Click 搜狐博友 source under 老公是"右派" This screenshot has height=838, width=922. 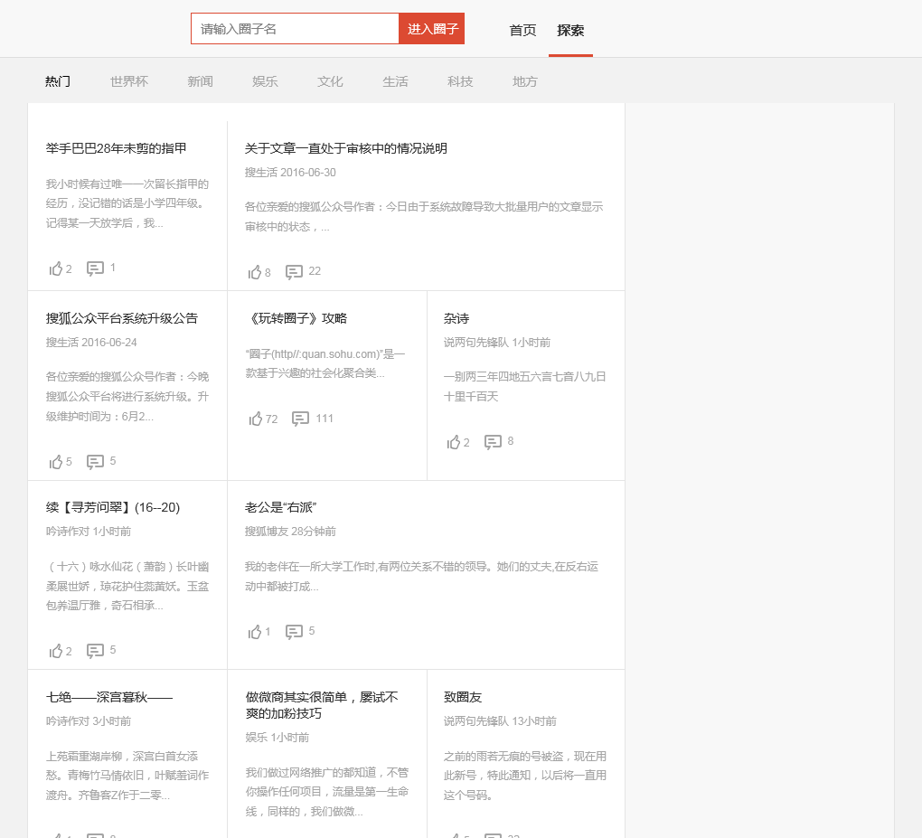click(x=267, y=531)
